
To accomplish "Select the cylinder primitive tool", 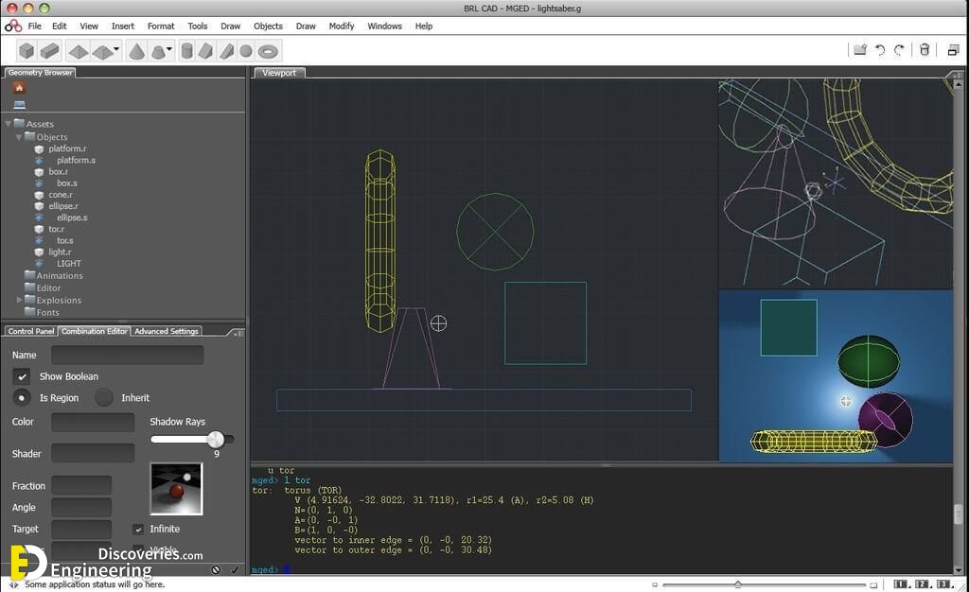I will click(186, 51).
